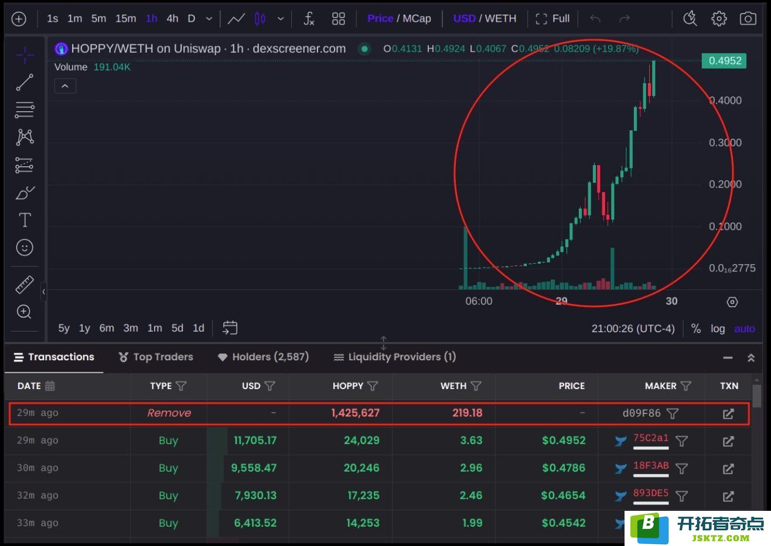Screen dimensions: 771x546
Task: Set chart range to 5y
Action: 64,328
